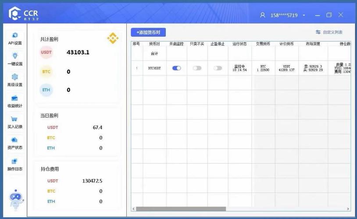Expand the account dropdown arrow
This screenshot has height=219, width=357.
pos(304,15)
